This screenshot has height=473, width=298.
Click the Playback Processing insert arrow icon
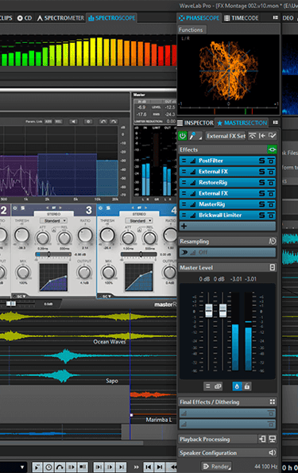tap(262, 439)
